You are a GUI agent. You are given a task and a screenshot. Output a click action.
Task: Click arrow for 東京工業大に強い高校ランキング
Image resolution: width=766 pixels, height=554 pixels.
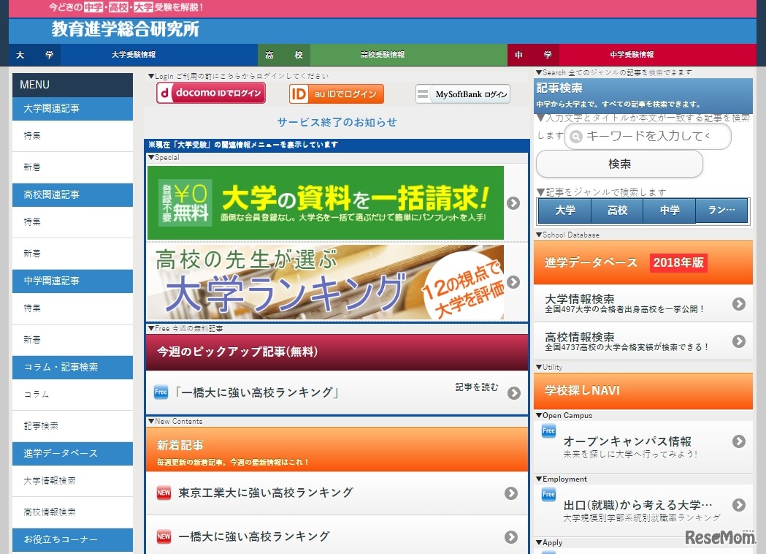pyautogui.click(x=511, y=493)
